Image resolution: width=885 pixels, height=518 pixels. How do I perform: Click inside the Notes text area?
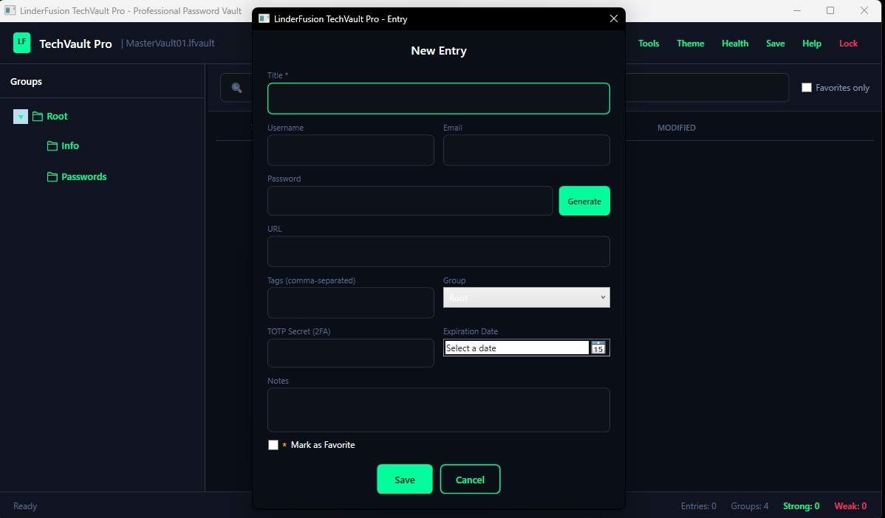pos(438,410)
